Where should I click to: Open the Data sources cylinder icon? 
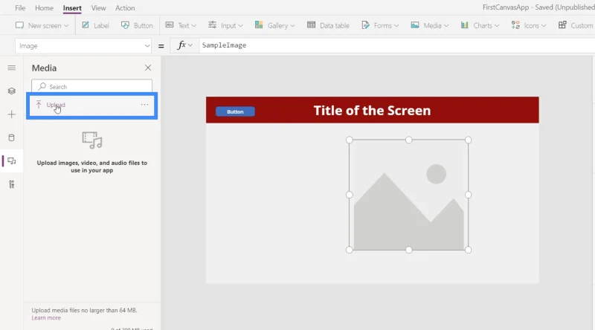(x=12, y=137)
